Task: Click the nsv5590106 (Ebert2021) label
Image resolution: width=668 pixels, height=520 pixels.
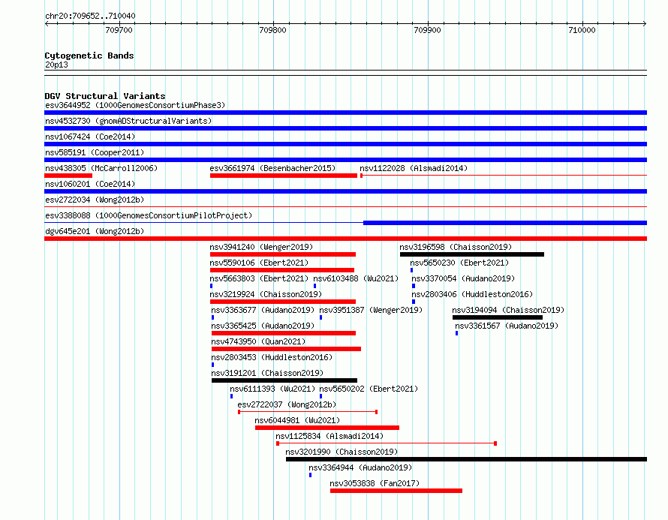Action: coord(259,263)
